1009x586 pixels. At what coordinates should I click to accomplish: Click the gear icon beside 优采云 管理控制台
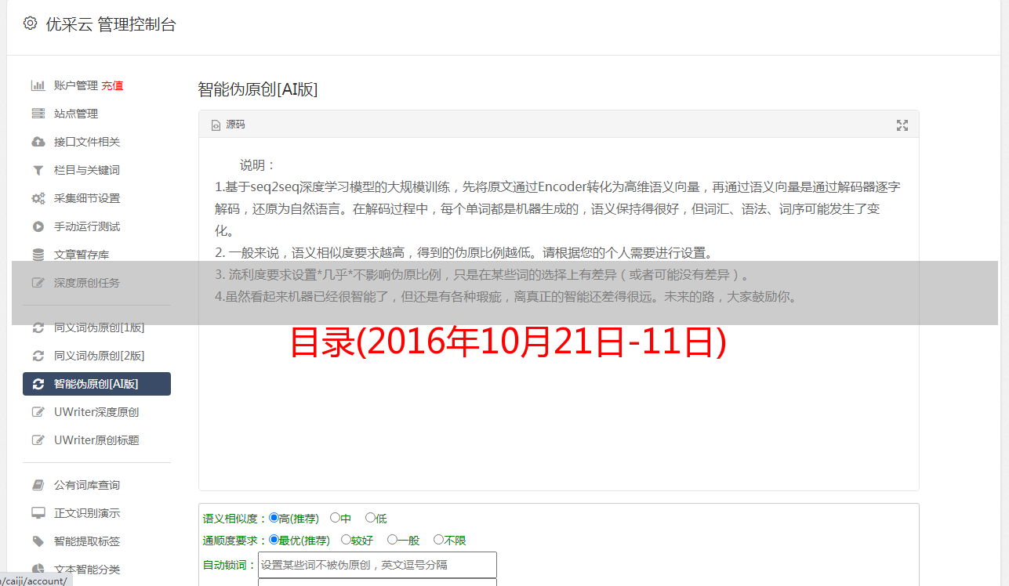click(x=30, y=24)
